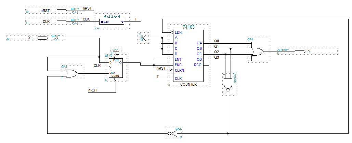Viewport: 352px width, 143px height.
Task: Select the CLK input pin symbol
Action: (62, 22)
